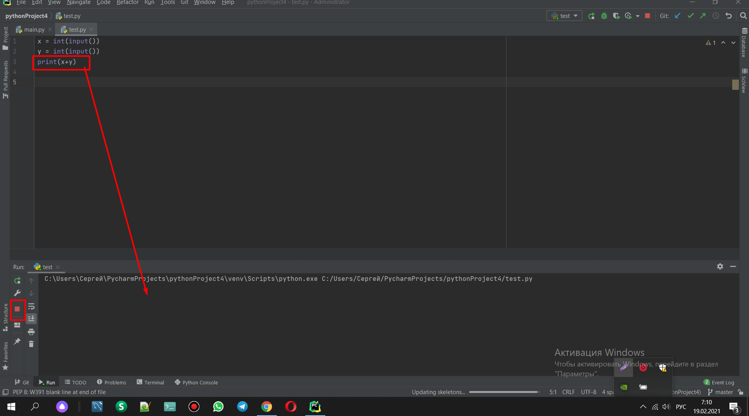This screenshot has width=749, height=416.
Task: Open the 'test' run configuration dropdown
Action: click(564, 16)
